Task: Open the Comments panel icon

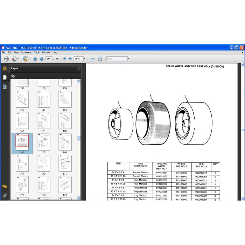Action: pyautogui.click(x=5, y=187)
